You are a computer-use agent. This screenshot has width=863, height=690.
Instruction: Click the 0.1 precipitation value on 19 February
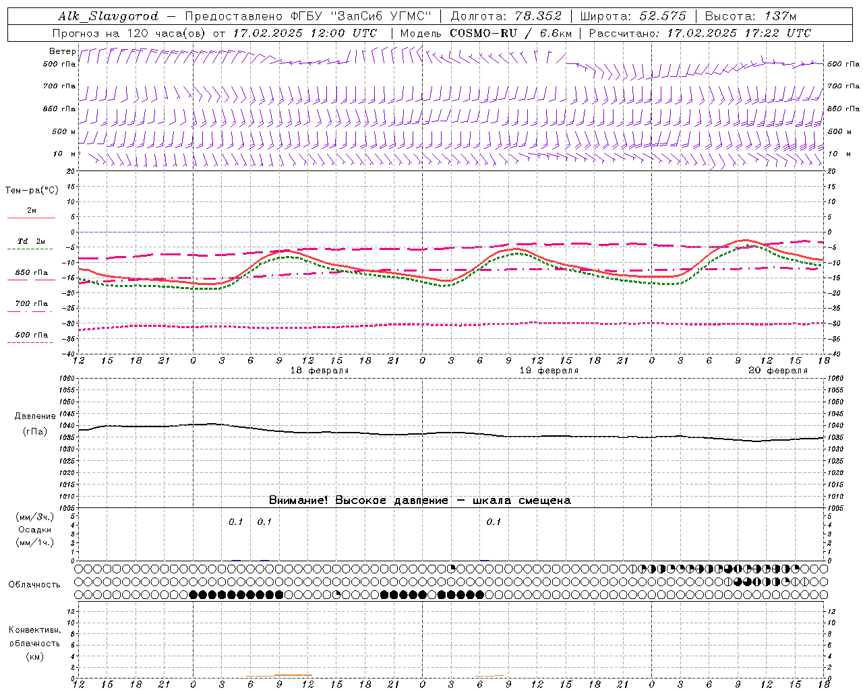[x=494, y=522]
